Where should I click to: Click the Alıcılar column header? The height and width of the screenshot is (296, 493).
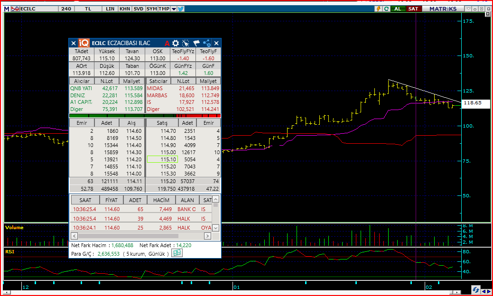pos(82,81)
